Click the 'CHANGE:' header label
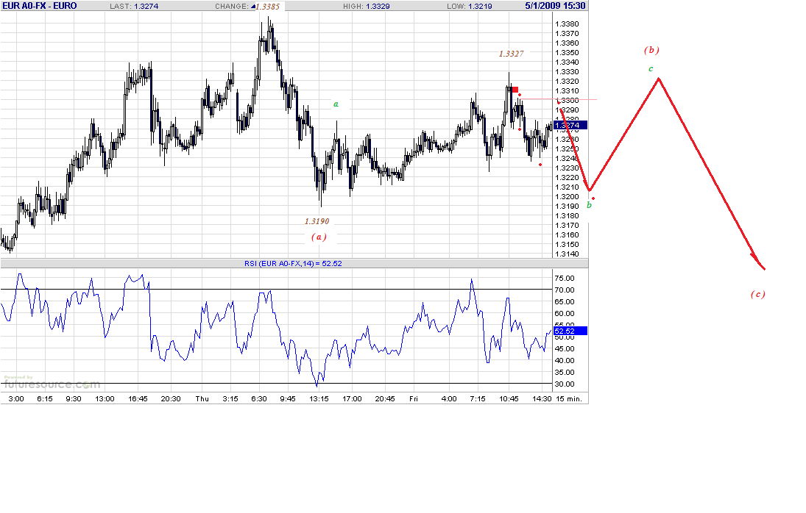Screen dimensions: 806x513 pyautogui.click(x=232, y=6)
